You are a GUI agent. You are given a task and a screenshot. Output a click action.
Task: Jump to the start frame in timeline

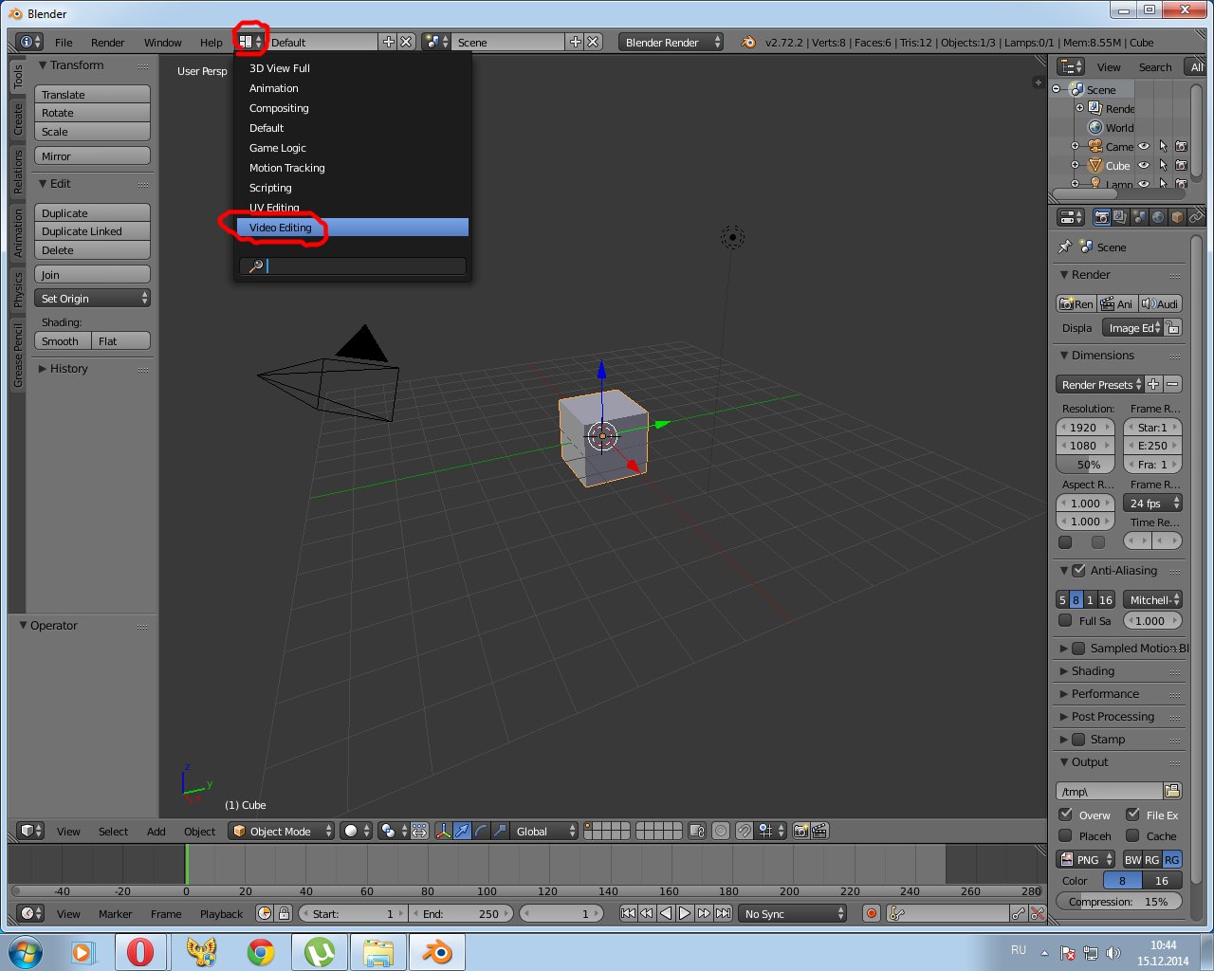tap(628, 913)
